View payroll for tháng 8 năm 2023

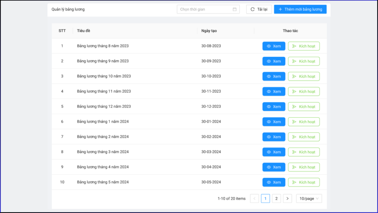pos(274,46)
